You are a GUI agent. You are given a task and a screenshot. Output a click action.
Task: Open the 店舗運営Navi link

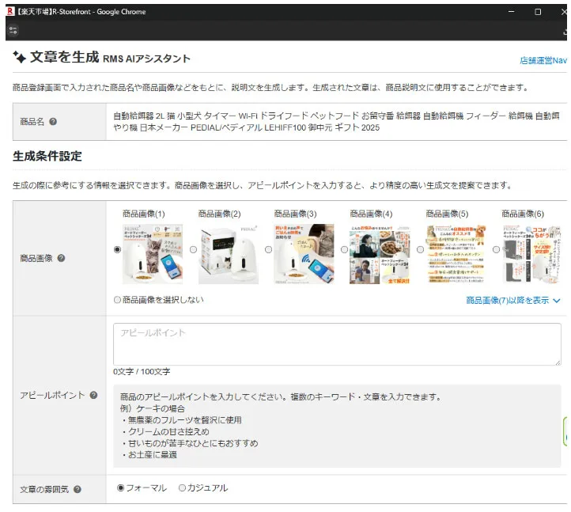pyautogui.click(x=543, y=60)
